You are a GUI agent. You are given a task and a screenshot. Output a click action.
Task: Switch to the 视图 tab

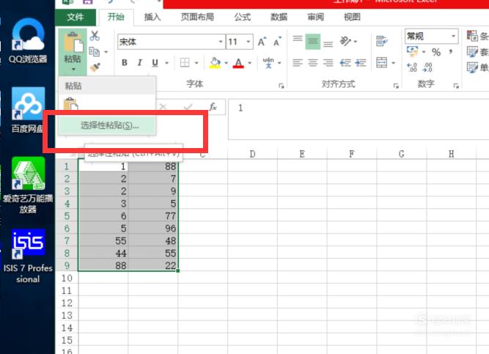[352, 17]
